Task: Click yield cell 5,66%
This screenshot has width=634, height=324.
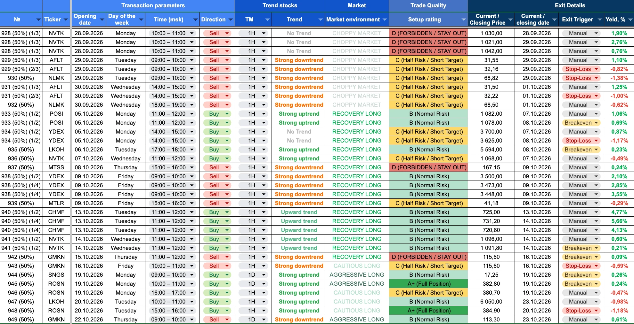Action: point(619,221)
